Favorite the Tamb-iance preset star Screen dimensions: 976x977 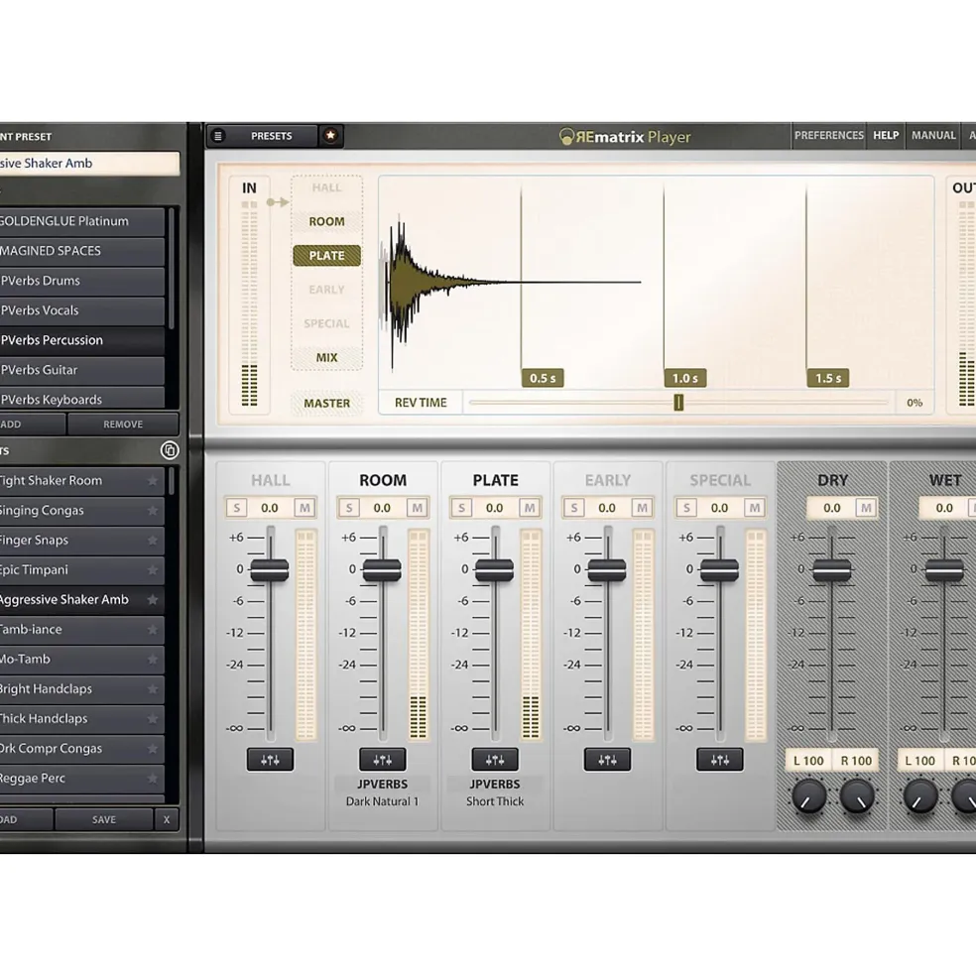[x=152, y=629]
